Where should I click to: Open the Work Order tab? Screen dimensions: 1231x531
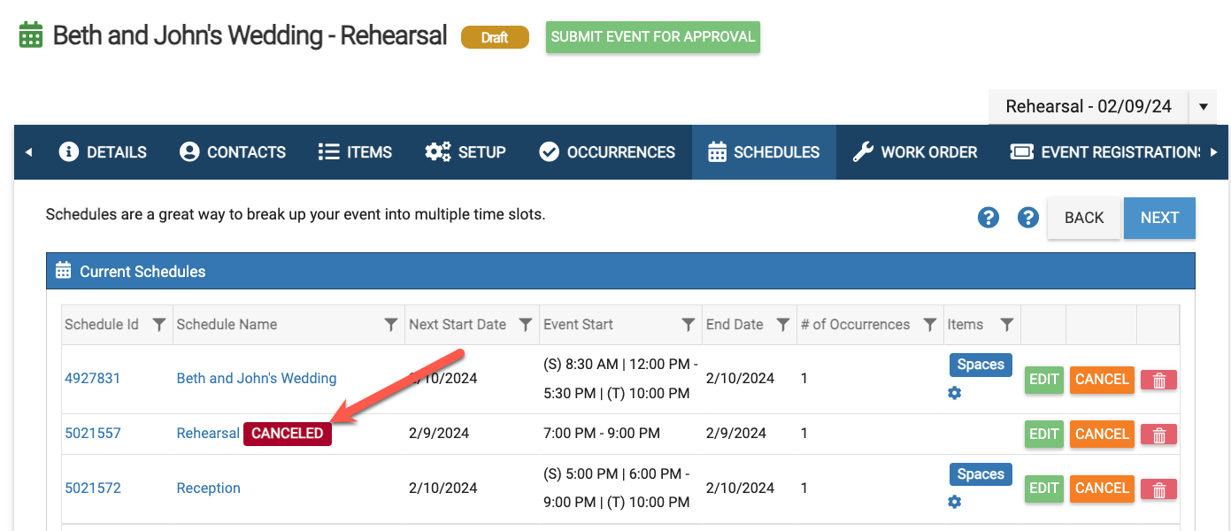pyautogui.click(x=915, y=152)
